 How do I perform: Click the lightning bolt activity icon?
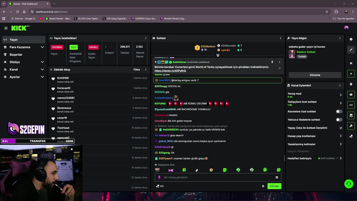pyautogui.click(x=351, y=74)
